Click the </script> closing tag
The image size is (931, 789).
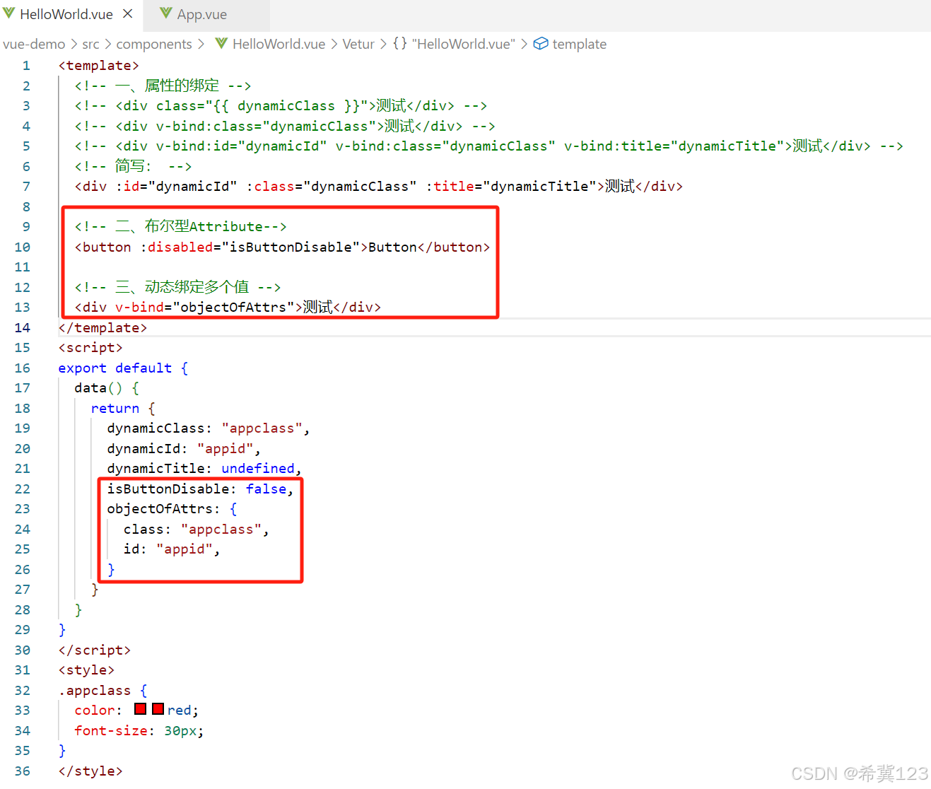[95, 650]
